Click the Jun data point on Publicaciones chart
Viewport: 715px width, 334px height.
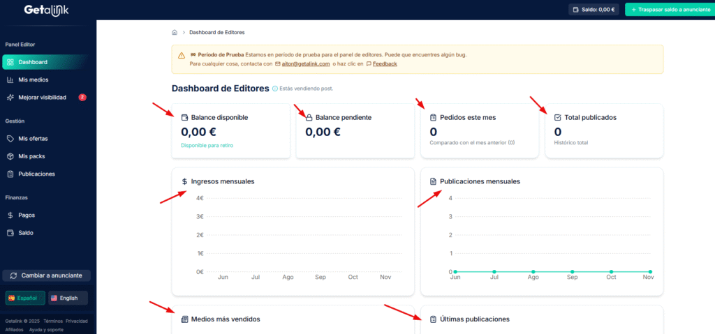[x=455, y=271]
